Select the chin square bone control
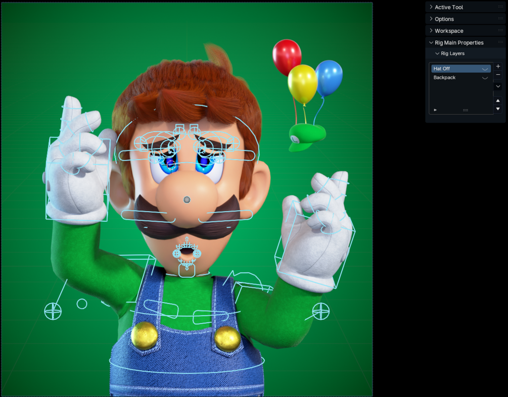508x397 pixels. pyautogui.click(x=187, y=271)
